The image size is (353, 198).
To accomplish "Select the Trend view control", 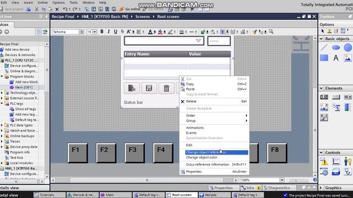I will [336, 161].
